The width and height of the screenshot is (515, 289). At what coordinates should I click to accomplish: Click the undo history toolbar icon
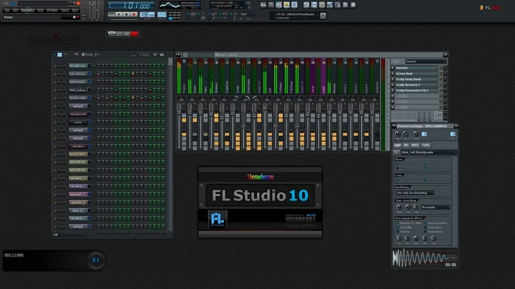click(307, 5)
